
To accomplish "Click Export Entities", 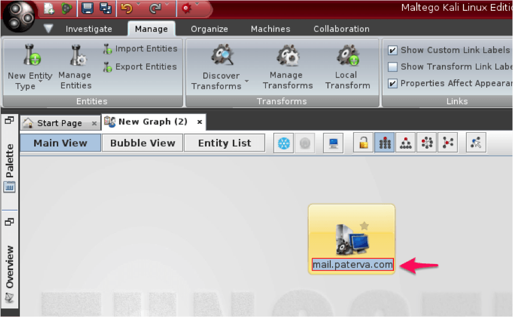I will pos(140,67).
